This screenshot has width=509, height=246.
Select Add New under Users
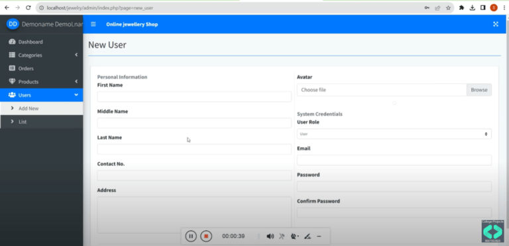(42, 108)
